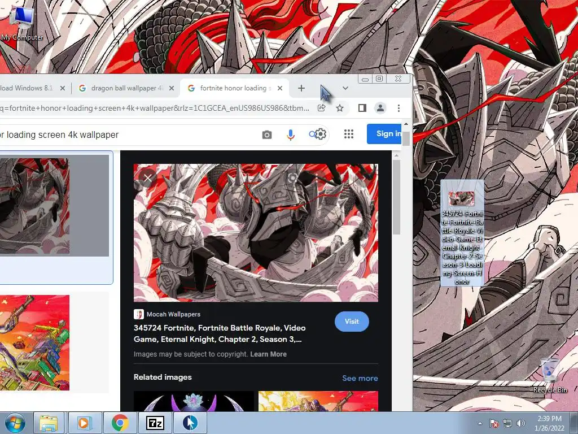Viewport: 578px width, 434px height.
Task: Click Related images heading
Action: [x=163, y=377]
